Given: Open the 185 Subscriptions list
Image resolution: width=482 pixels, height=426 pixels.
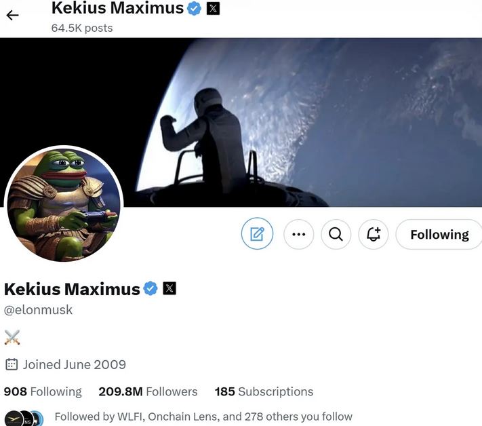Looking at the screenshot, I should click(x=264, y=391).
